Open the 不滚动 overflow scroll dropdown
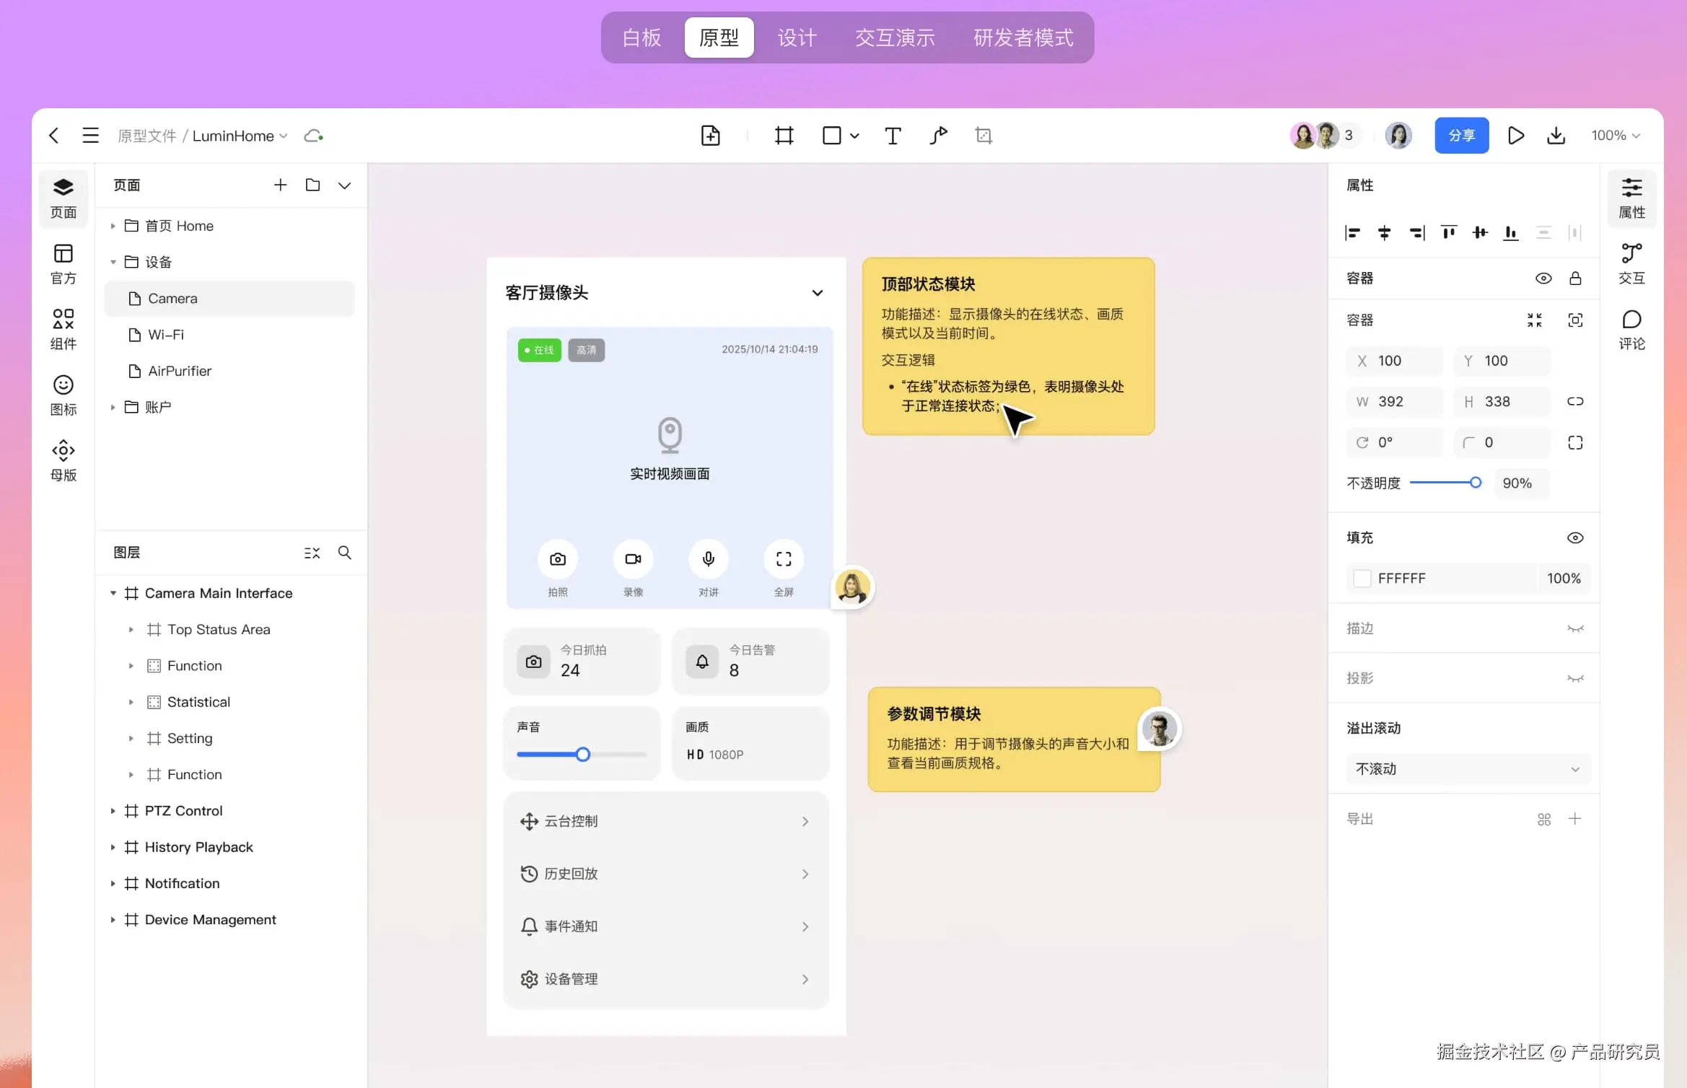Screen dimensions: 1687x1088 (x=1467, y=769)
